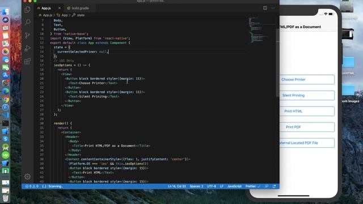This screenshot has width=363, height=204.
Task: Open Skype from the dock
Action: [6, 139]
